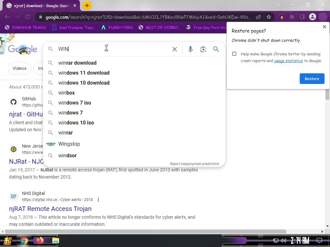
Task: Choose the 'windows 11 download' suggestion
Action: 134,73
